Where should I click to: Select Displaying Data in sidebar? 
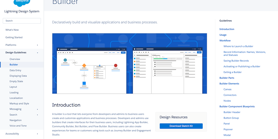[x=18, y=76]
